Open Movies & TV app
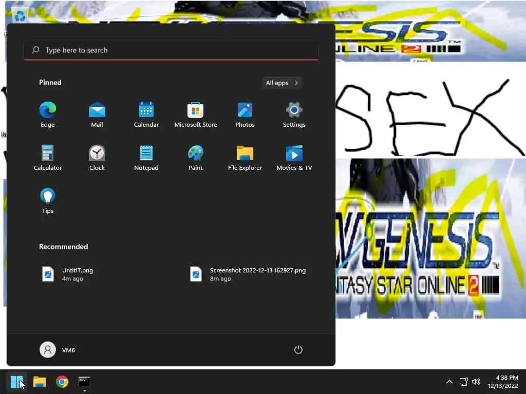This screenshot has height=394, width=526. [x=294, y=158]
